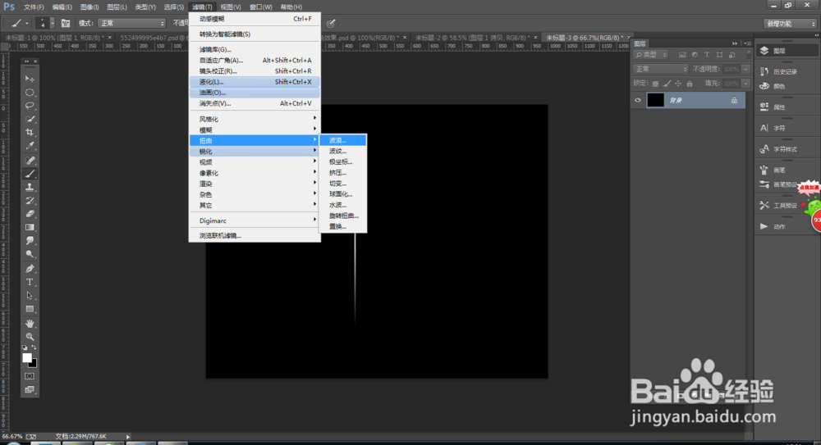Screen dimensions: 821x445
Task: Expand the 风格化 filter submenu
Action: (255, 119)
